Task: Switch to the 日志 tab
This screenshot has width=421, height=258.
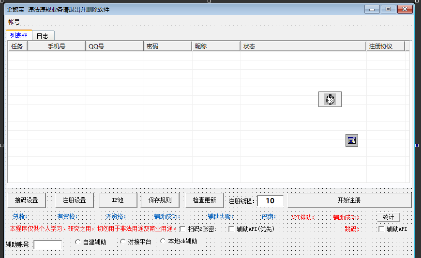Action: click(x=43, y=36)
